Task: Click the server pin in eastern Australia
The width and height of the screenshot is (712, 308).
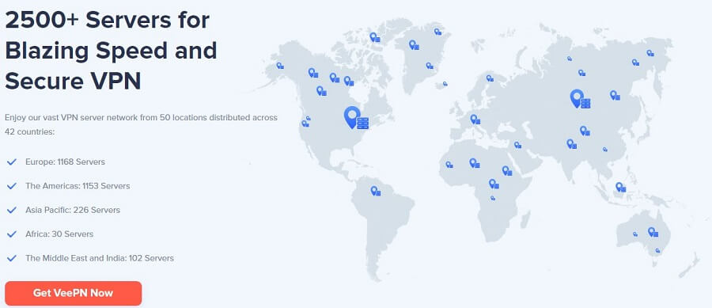Action: (653, 232)
